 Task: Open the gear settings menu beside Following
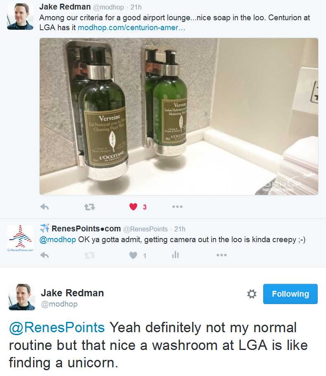pyautogui.click(x=252, y=294)
